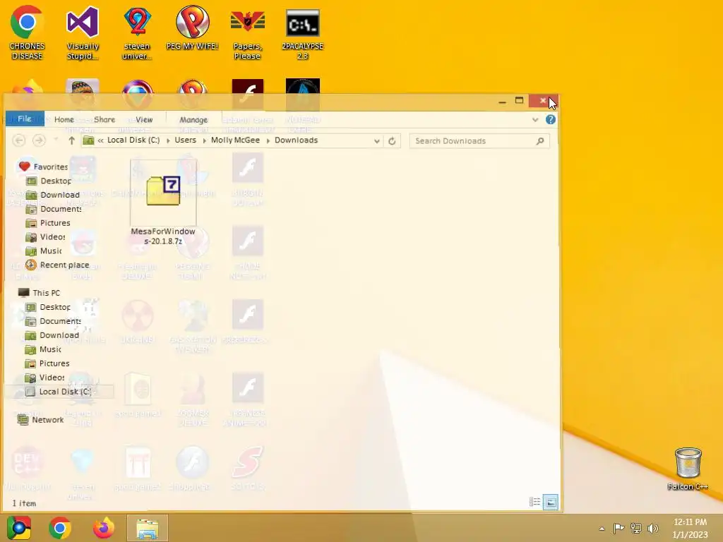Refresh the Downloads folder
723x542 pixels.
coord(392,141)
